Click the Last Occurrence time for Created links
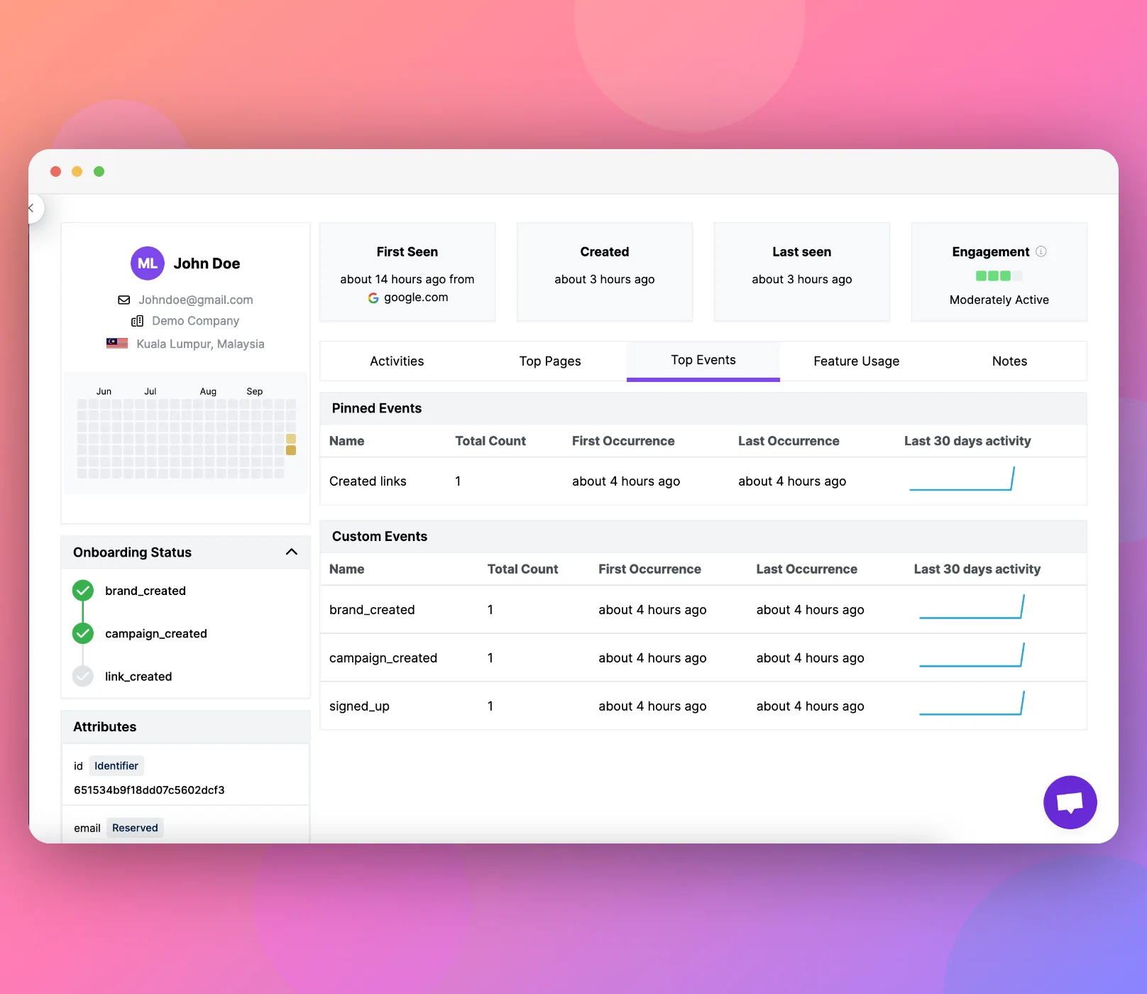The height and width of the screenshot is (994, 1147). tap(792, 481)
